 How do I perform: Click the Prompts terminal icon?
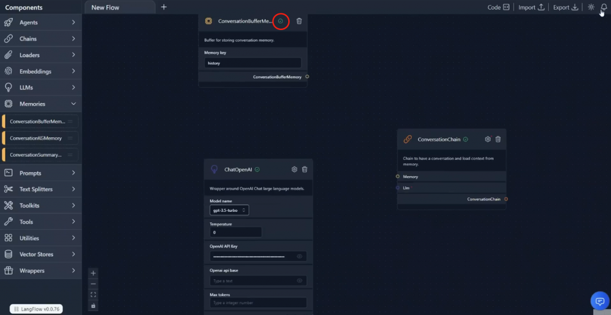click(8, 172)
